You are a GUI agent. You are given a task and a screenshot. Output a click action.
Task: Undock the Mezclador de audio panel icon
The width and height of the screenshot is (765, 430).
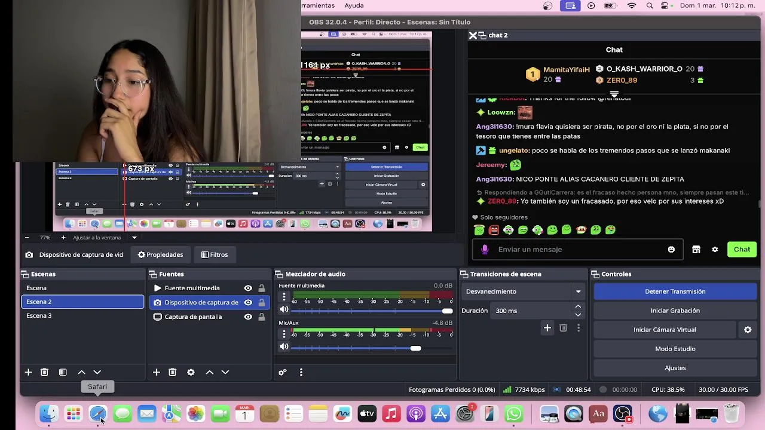click(x=279, y=274)
